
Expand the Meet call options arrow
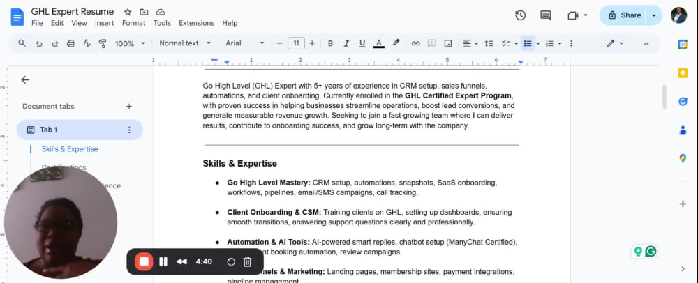pos(586,15)
